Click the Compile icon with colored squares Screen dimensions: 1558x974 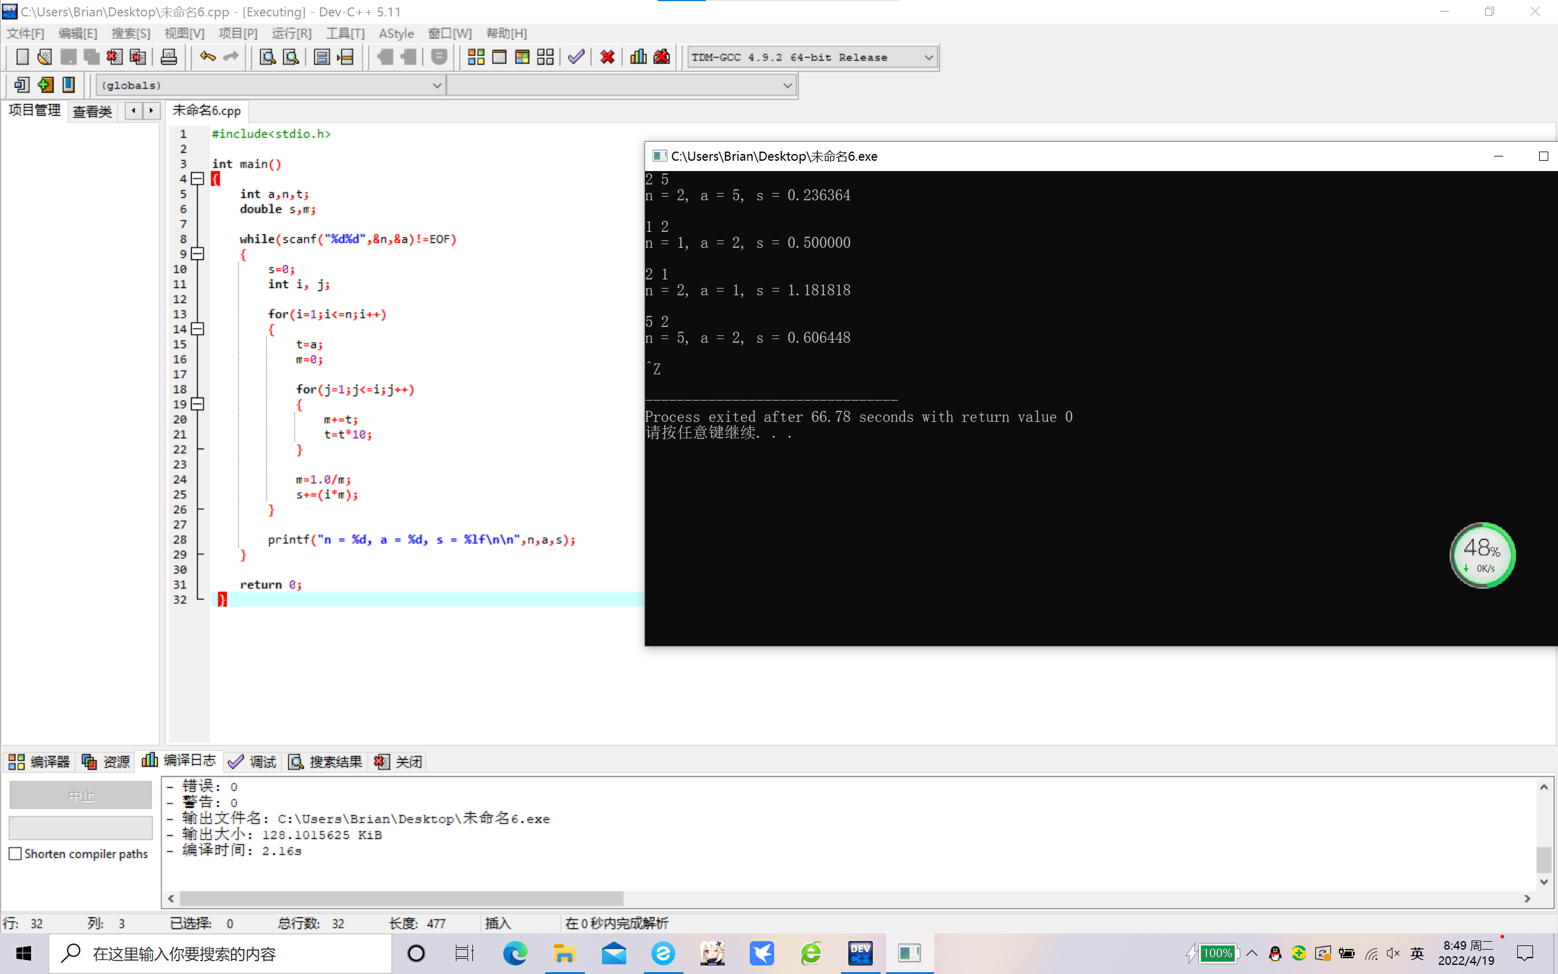point(476,57)
